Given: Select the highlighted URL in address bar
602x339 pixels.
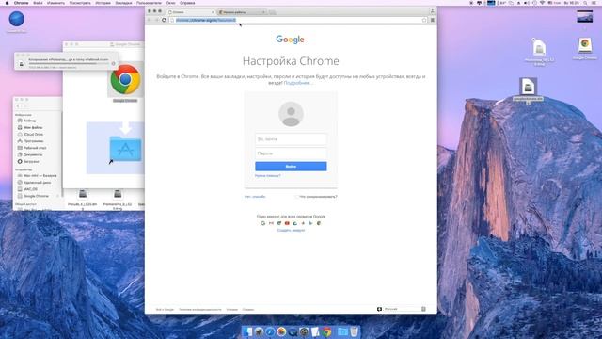Looking at the screenshot, I should coord(206,20).
